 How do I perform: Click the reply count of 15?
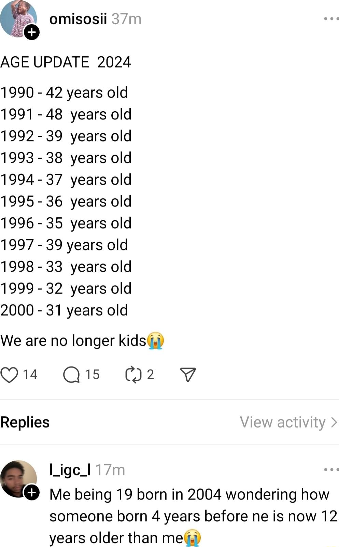(92, 375)
